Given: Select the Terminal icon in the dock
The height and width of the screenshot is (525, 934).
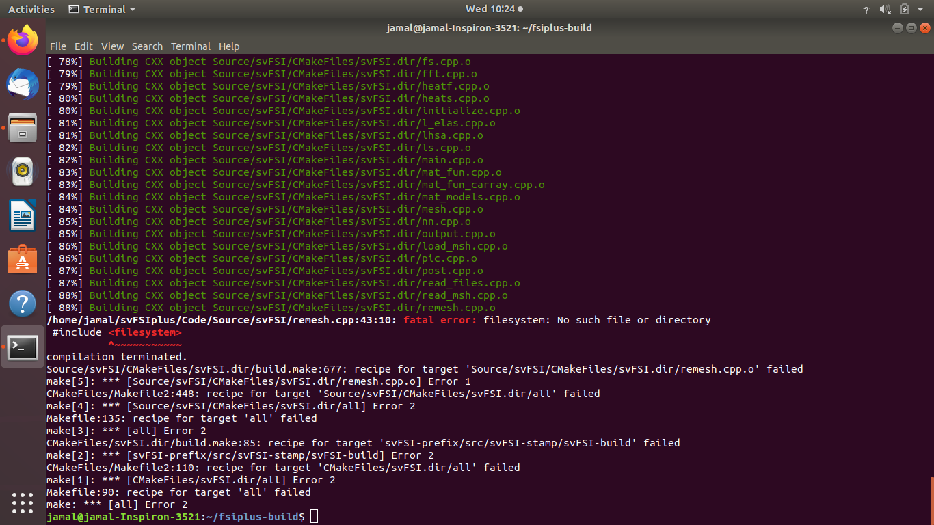Looking at the screenshot, I should click(23, 347).
